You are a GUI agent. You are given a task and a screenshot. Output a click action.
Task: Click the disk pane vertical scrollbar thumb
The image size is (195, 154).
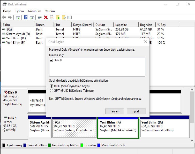coord(192,107)
